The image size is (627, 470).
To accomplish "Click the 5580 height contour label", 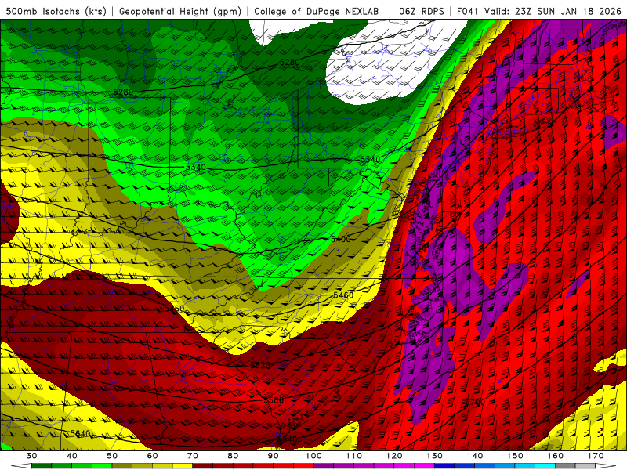I will pos(274,399).
